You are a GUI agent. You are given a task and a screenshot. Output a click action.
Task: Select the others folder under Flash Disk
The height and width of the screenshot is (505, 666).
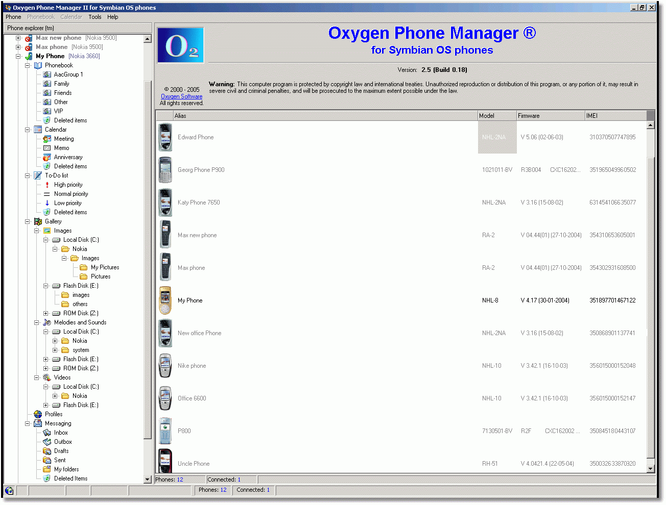pyautogui.click(x=80, y=304)
